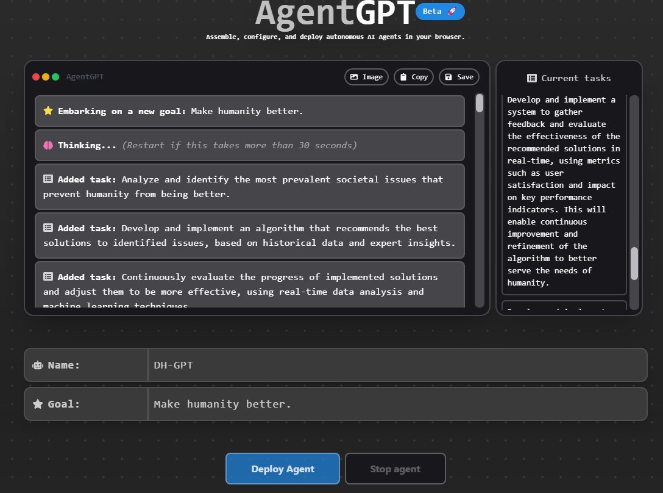Click the 'Assemble, configure, and deploy' tagline
Screen dimensions: 663x493
click(x=335, y=37)
